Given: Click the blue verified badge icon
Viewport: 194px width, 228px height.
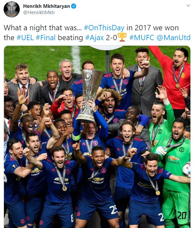Looking at the screenshot, I should point(74,6).
